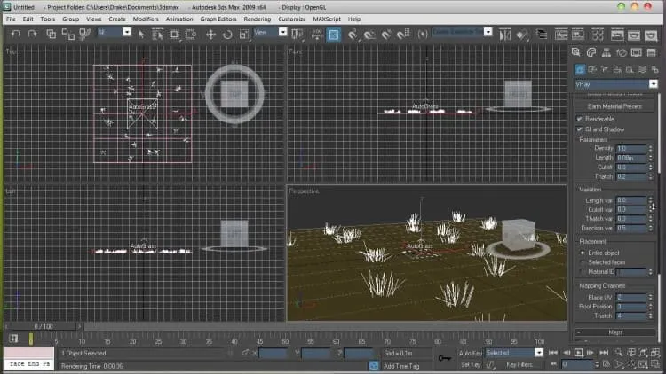This screenshot has width=666, height=374.
Task: Click the Auto Key button
Action: tap(470, 353)
